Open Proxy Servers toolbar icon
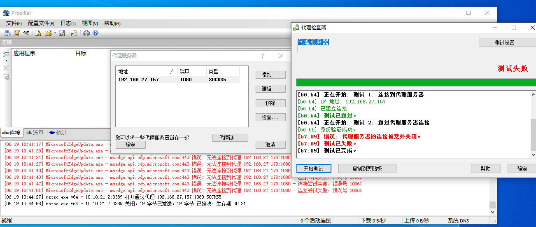The image size is (536, 227). pyautogui.click(x=8, y=33)
